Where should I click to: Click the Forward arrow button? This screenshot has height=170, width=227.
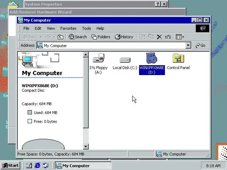click(x=48, y=37)
